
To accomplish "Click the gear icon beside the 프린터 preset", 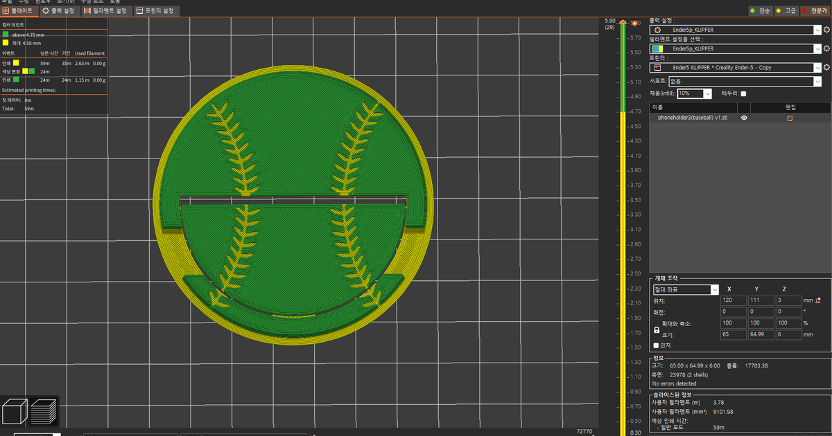I will coord(826,67).
